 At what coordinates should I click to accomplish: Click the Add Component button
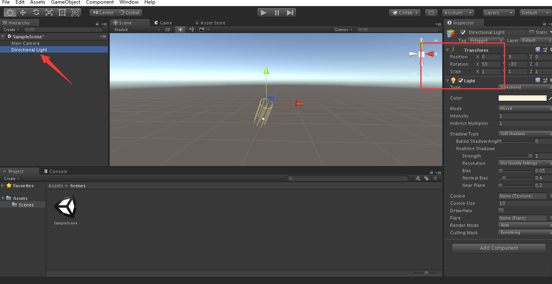click(498, 248)
